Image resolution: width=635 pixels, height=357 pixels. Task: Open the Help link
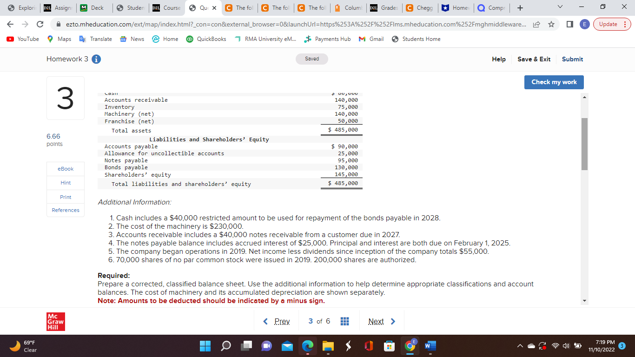[x=499, y=59]
